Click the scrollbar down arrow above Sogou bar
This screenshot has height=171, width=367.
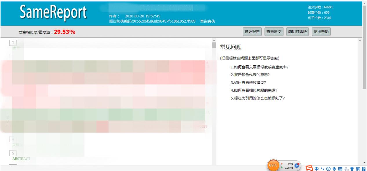tap(365, 162)
